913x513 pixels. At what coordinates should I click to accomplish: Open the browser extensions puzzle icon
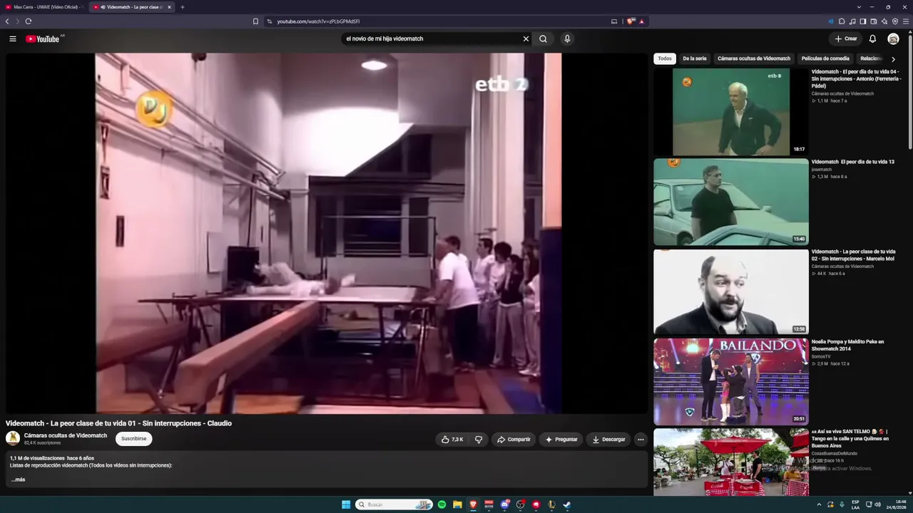coord(842,21)
